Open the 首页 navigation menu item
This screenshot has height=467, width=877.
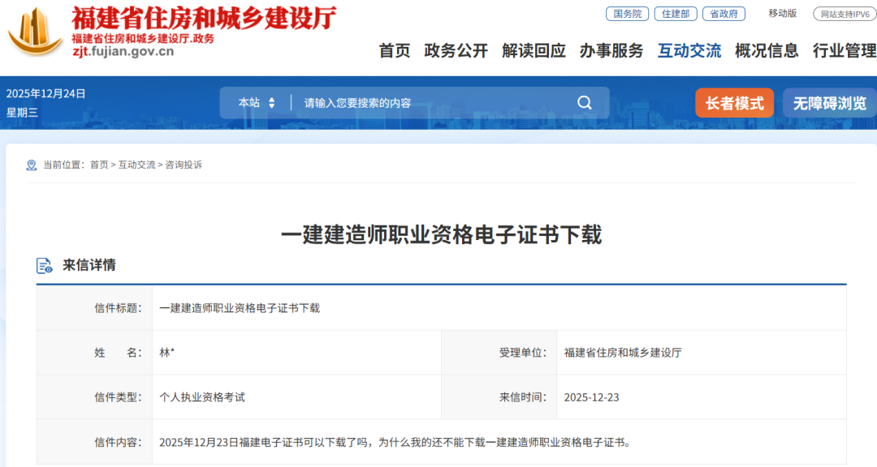pyautogui.click(x=395, y=51)
